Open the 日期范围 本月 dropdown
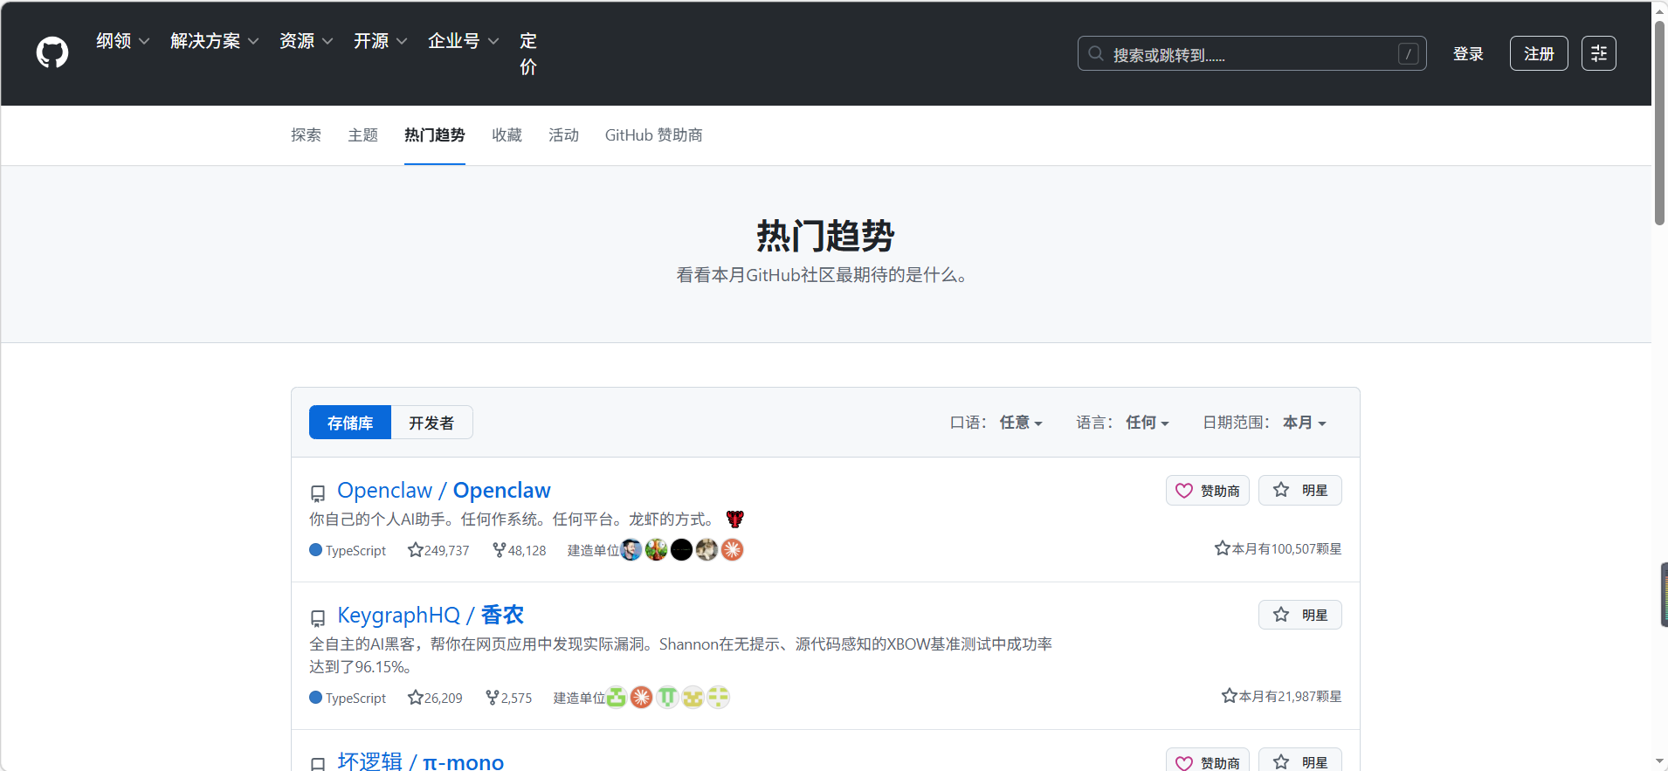 click(1304, 423)
